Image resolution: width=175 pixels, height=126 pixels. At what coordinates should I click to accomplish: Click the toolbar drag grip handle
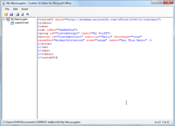(x=3, y=14)
